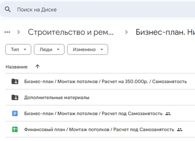This screenshot has height=141, width=195.
Task: Click the shared folder icon for the 350.000р. folder
Action: pos(15,81)
